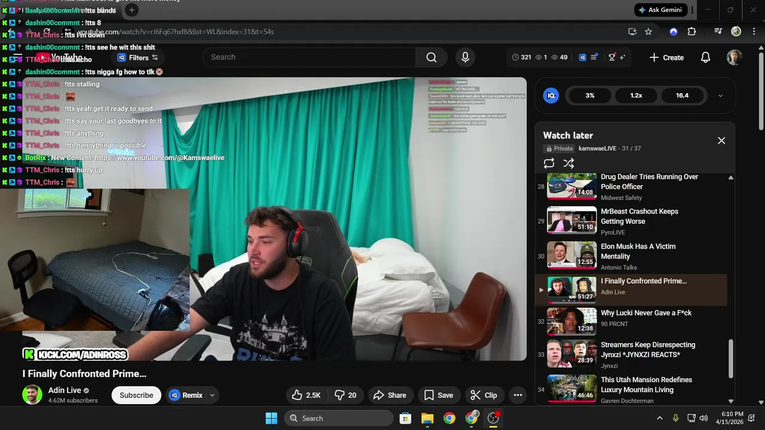
Task: Dislike the video with thumbs down
Action: [x=345, y=395]
